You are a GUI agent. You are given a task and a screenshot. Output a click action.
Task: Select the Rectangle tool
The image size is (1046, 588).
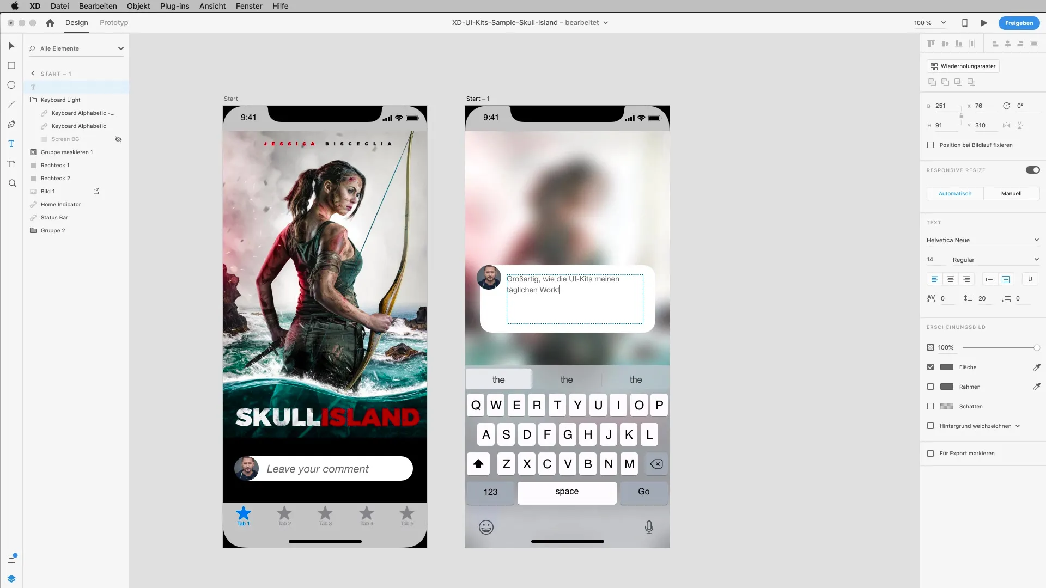tap(11, 65)
